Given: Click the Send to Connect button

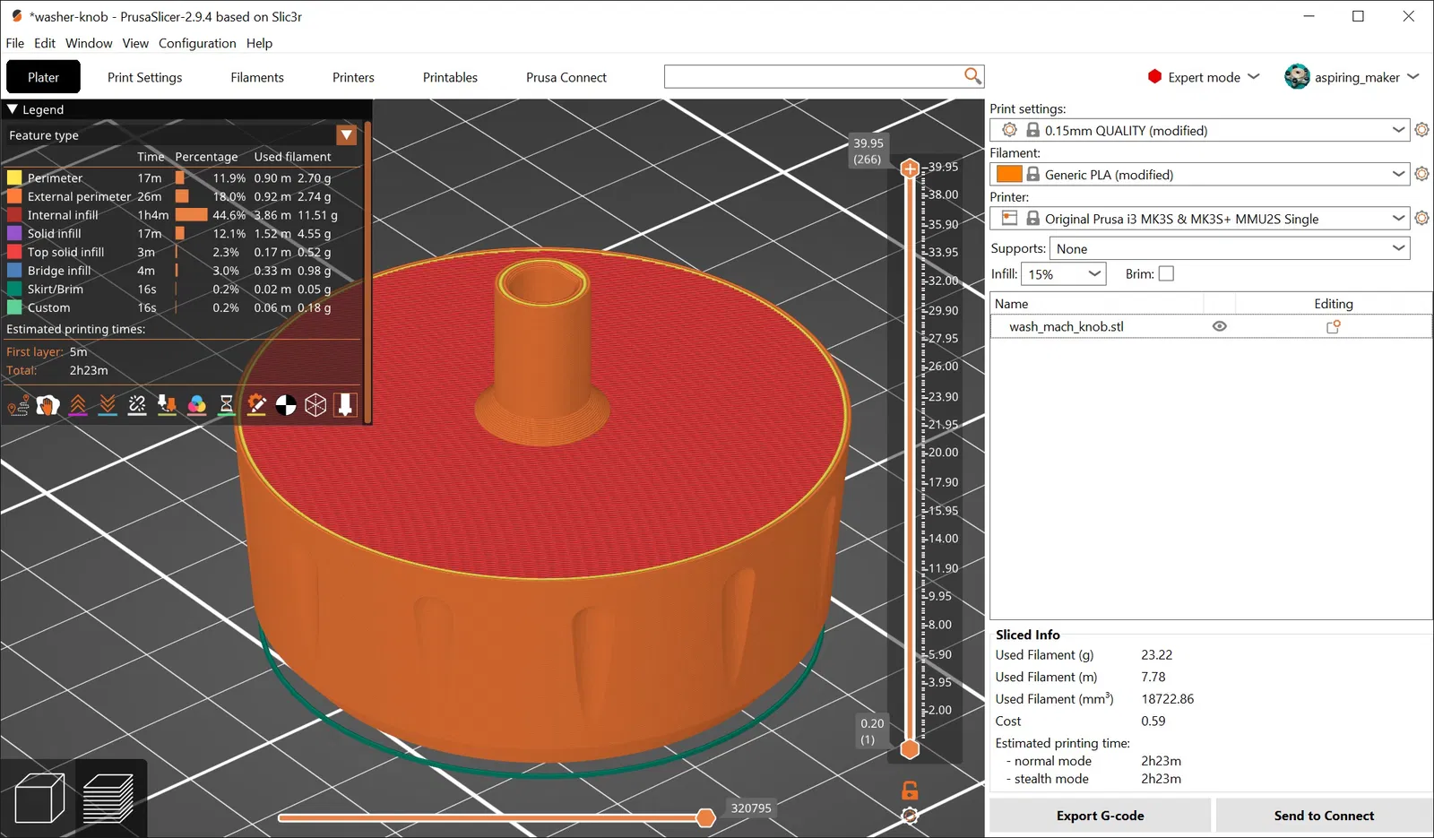Looking at the screenshot, I should 1324,816.
